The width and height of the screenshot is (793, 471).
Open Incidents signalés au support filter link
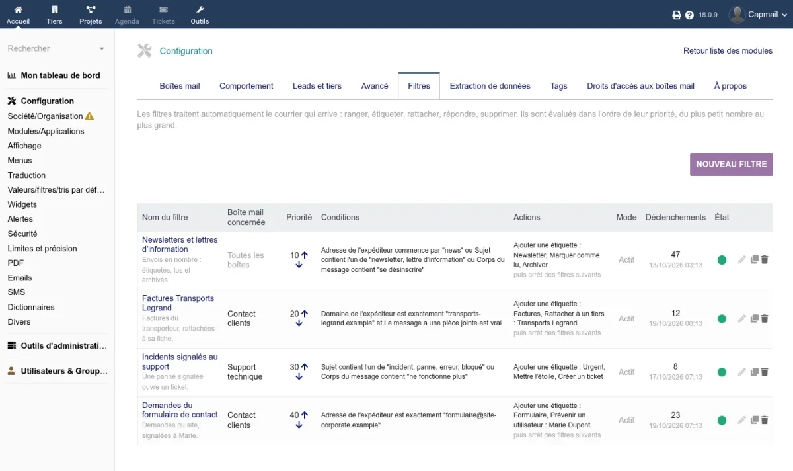pyautogui.click(x=180, y=362)
